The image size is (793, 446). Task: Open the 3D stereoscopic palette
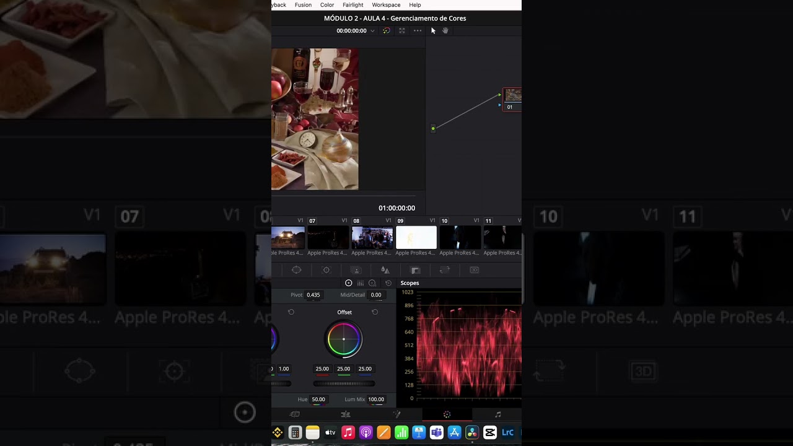(475, 270)
